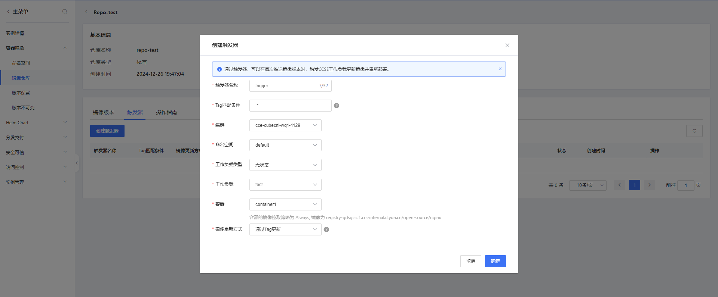Switch to the 操作指南 tab

tap(166, 112)
